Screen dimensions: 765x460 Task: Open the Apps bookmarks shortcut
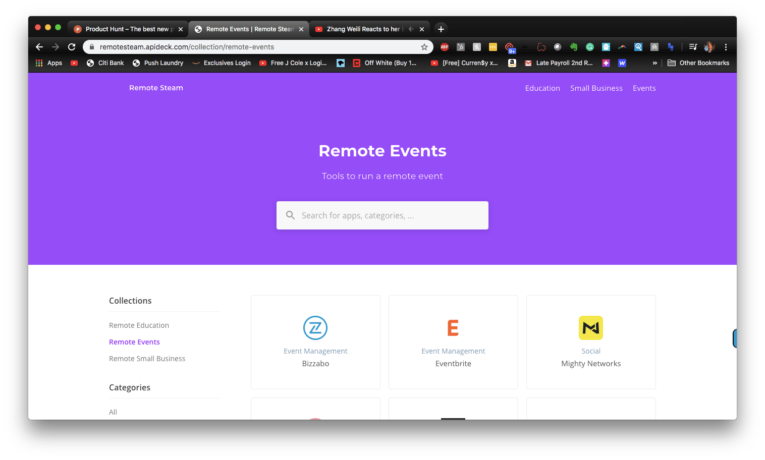click(49, 63)
